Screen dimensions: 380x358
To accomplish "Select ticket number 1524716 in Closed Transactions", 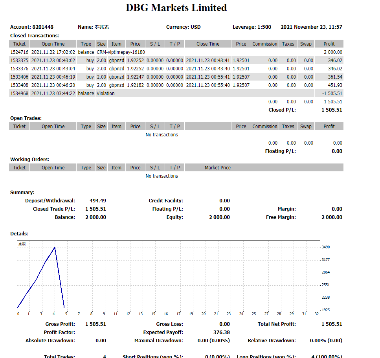I will pyautogui.click(x=19, y=52).
